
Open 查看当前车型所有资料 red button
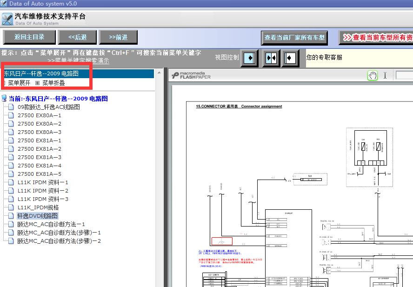point(376,38)
